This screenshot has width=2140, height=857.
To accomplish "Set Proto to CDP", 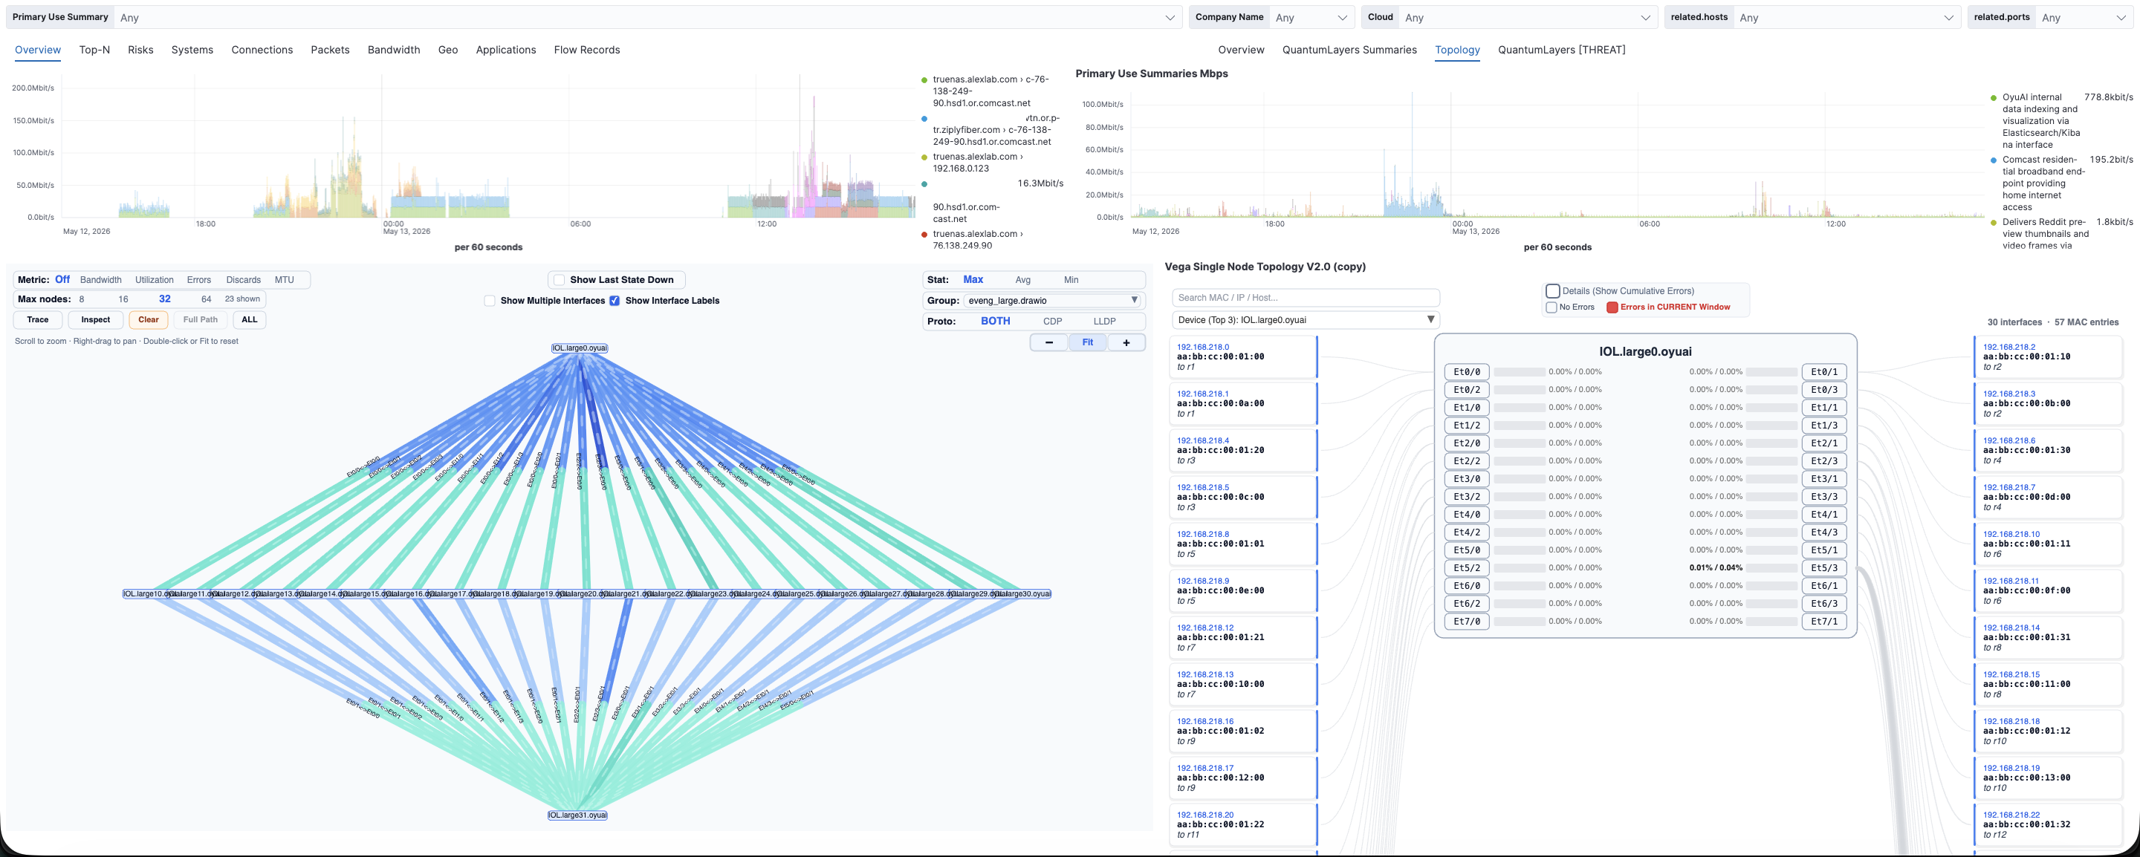I will [1053, 322].
